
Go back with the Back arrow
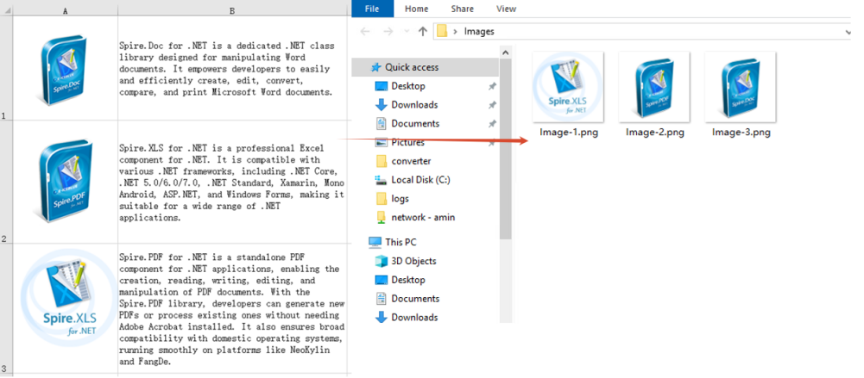click(365, 31)
